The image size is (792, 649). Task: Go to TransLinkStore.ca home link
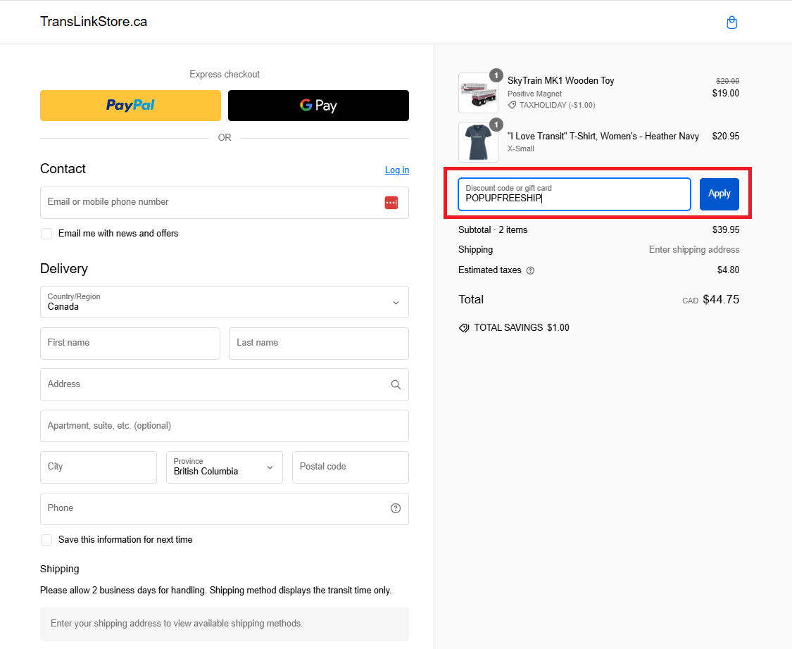click(x=94, y=22)
